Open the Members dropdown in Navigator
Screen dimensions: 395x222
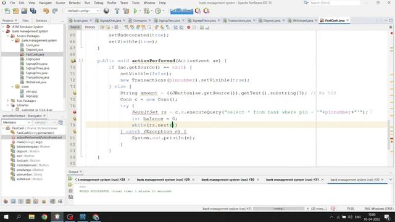click(x=17, y=122)
